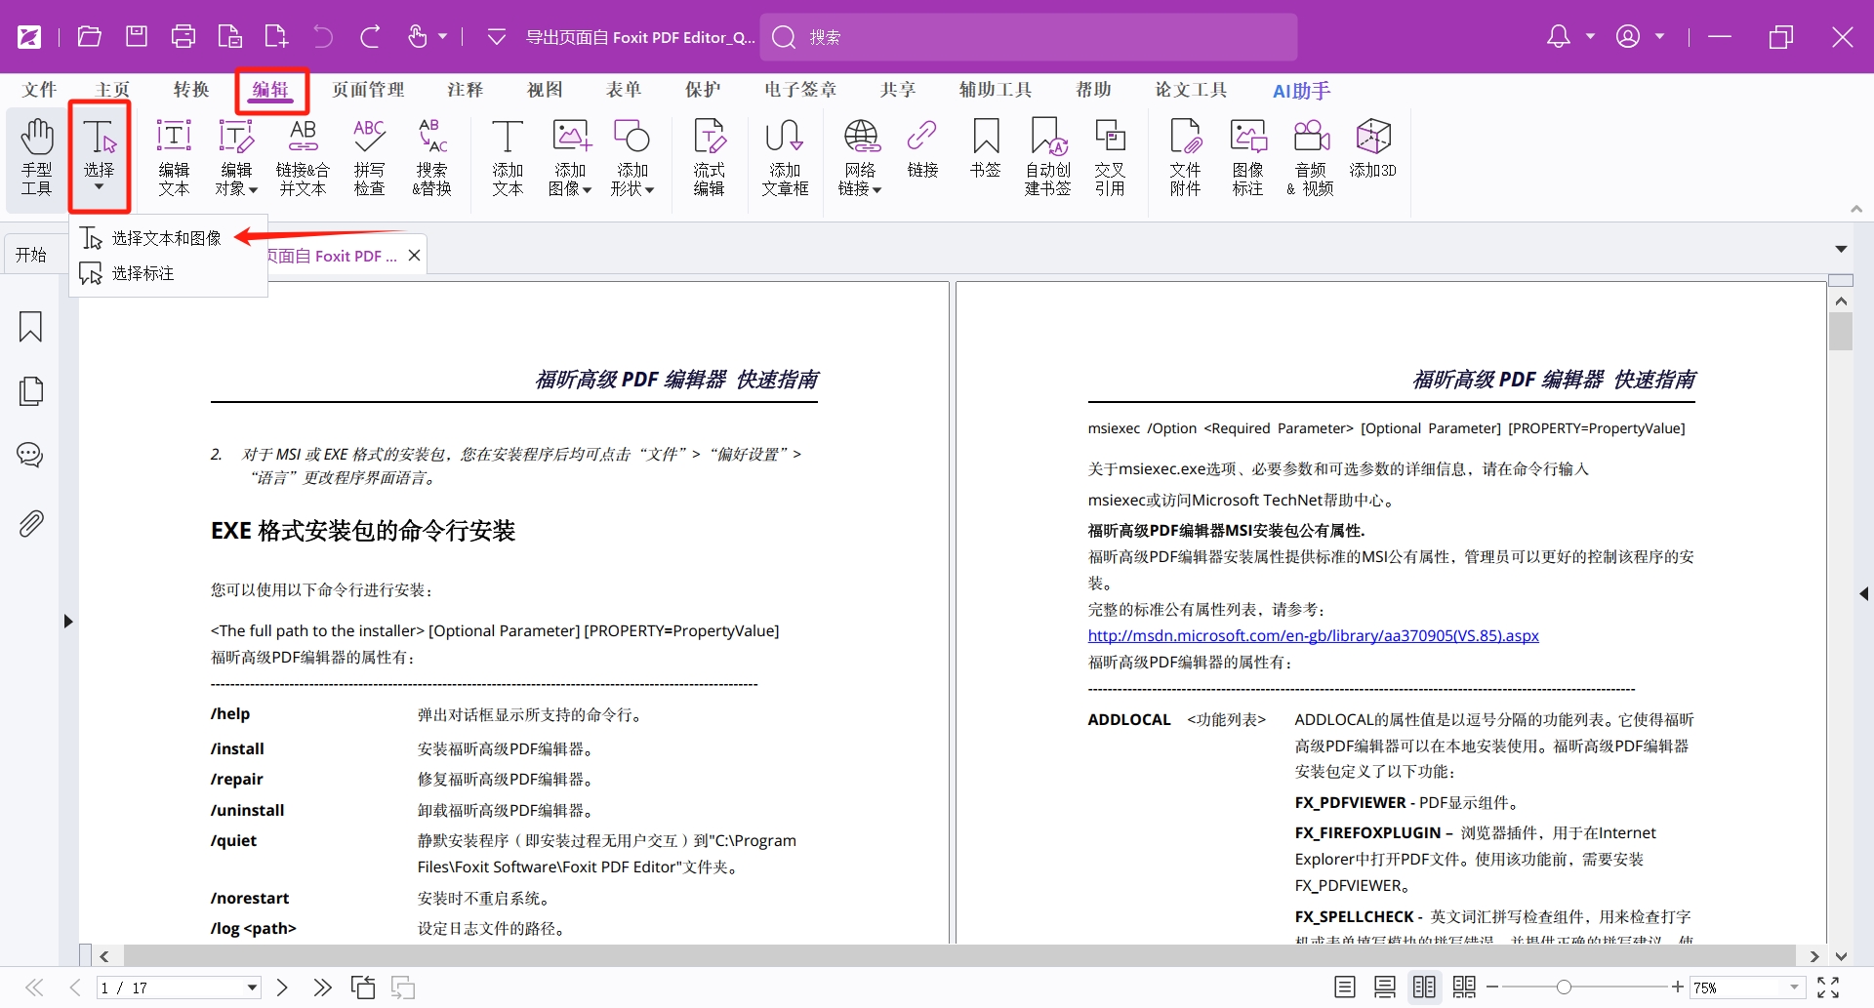1874x1008 pixels.
Task: Open the pages thumbnail side panel
Action: (x=31, y=391)
